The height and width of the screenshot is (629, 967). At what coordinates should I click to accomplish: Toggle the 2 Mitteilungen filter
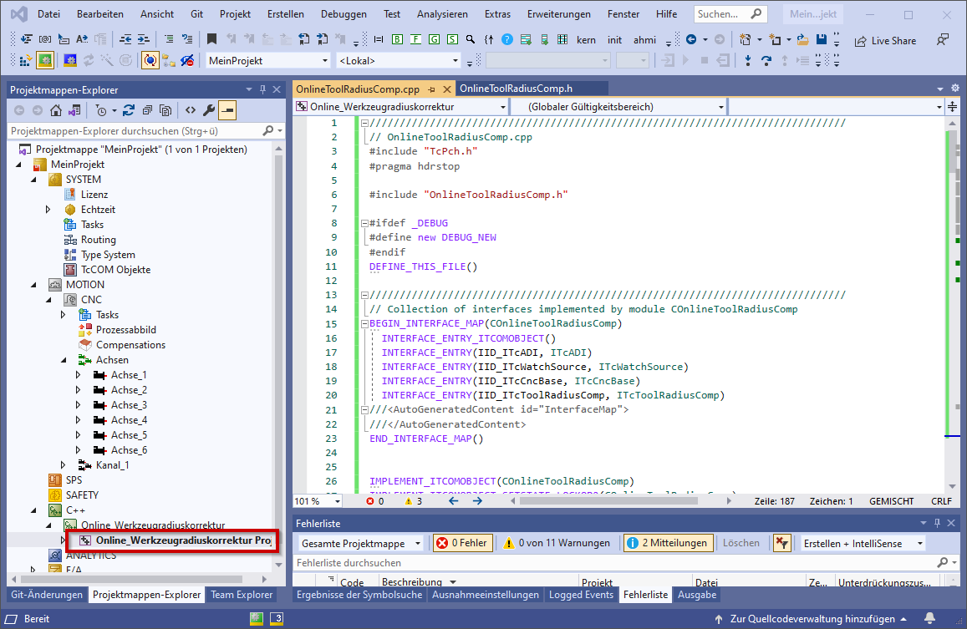click(669, 543)
